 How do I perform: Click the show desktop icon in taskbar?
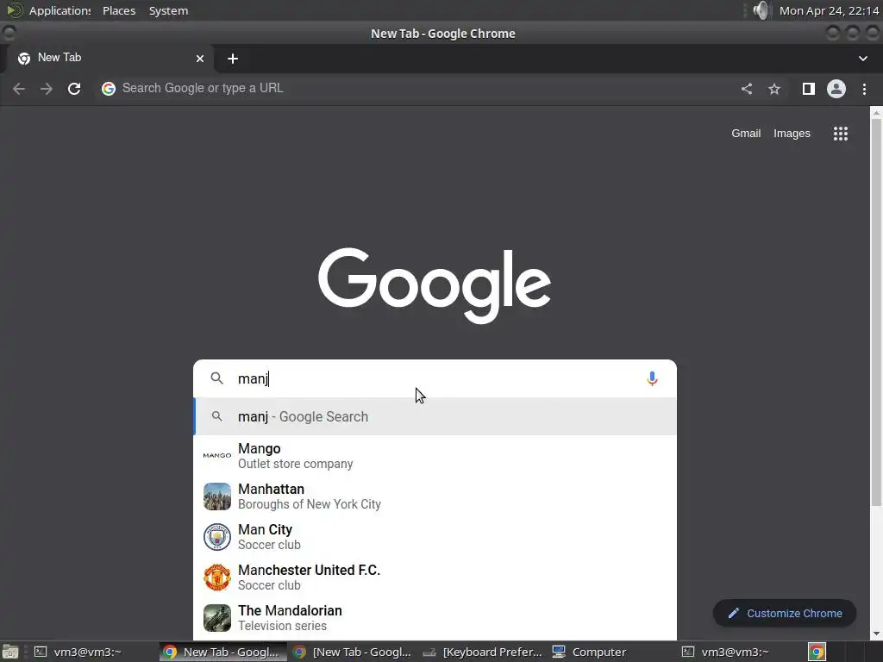tap(10, 652)
